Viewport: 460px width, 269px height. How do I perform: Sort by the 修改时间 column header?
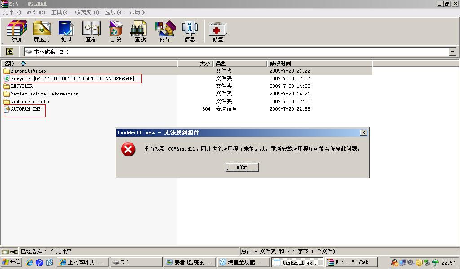point(319,63)
